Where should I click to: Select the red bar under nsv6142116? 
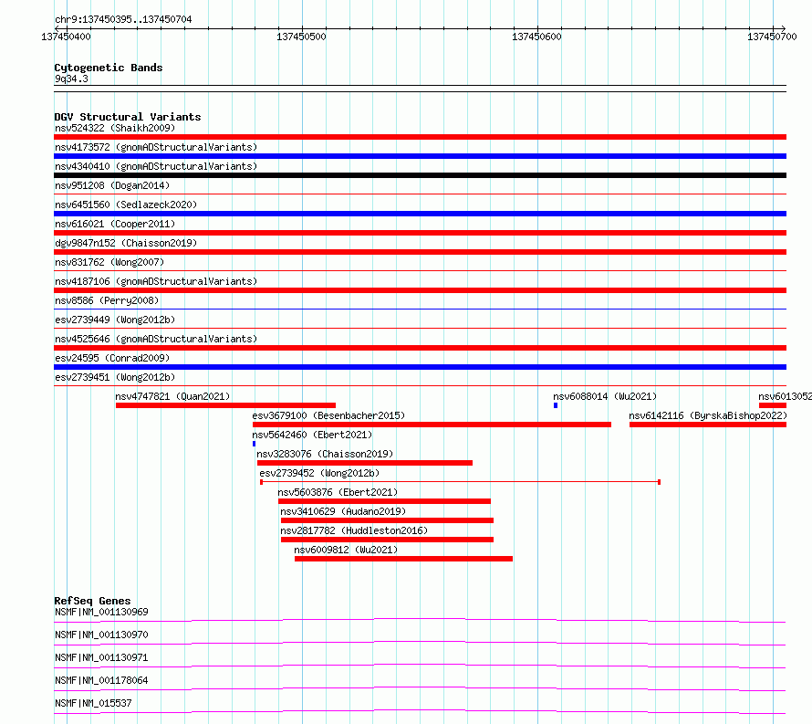pyautogui.click(x=708, y=425)
